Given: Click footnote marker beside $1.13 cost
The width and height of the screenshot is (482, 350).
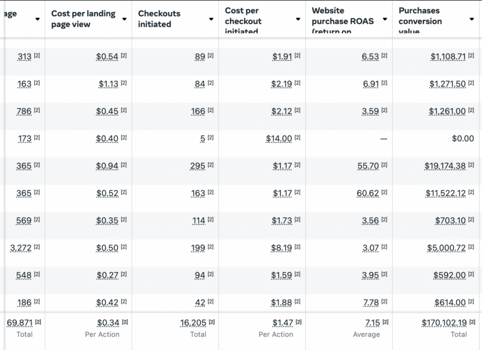Looking at the screenshot, I should [x=124, y=83].
